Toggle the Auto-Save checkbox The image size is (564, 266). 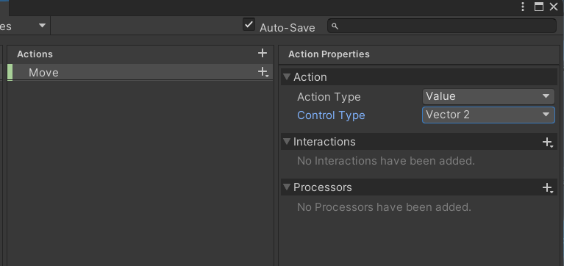[249, 24]
